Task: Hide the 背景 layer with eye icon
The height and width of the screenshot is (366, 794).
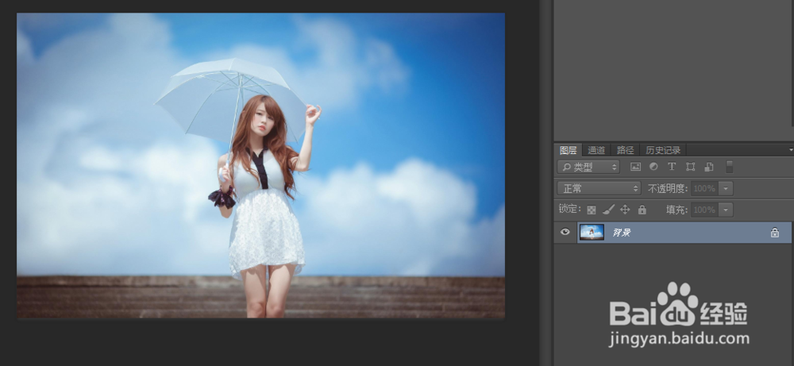Action: click(x=565, y=233)
